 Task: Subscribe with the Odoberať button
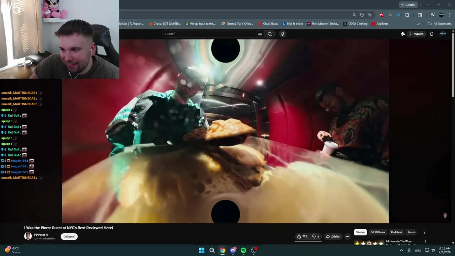point(69,236)
